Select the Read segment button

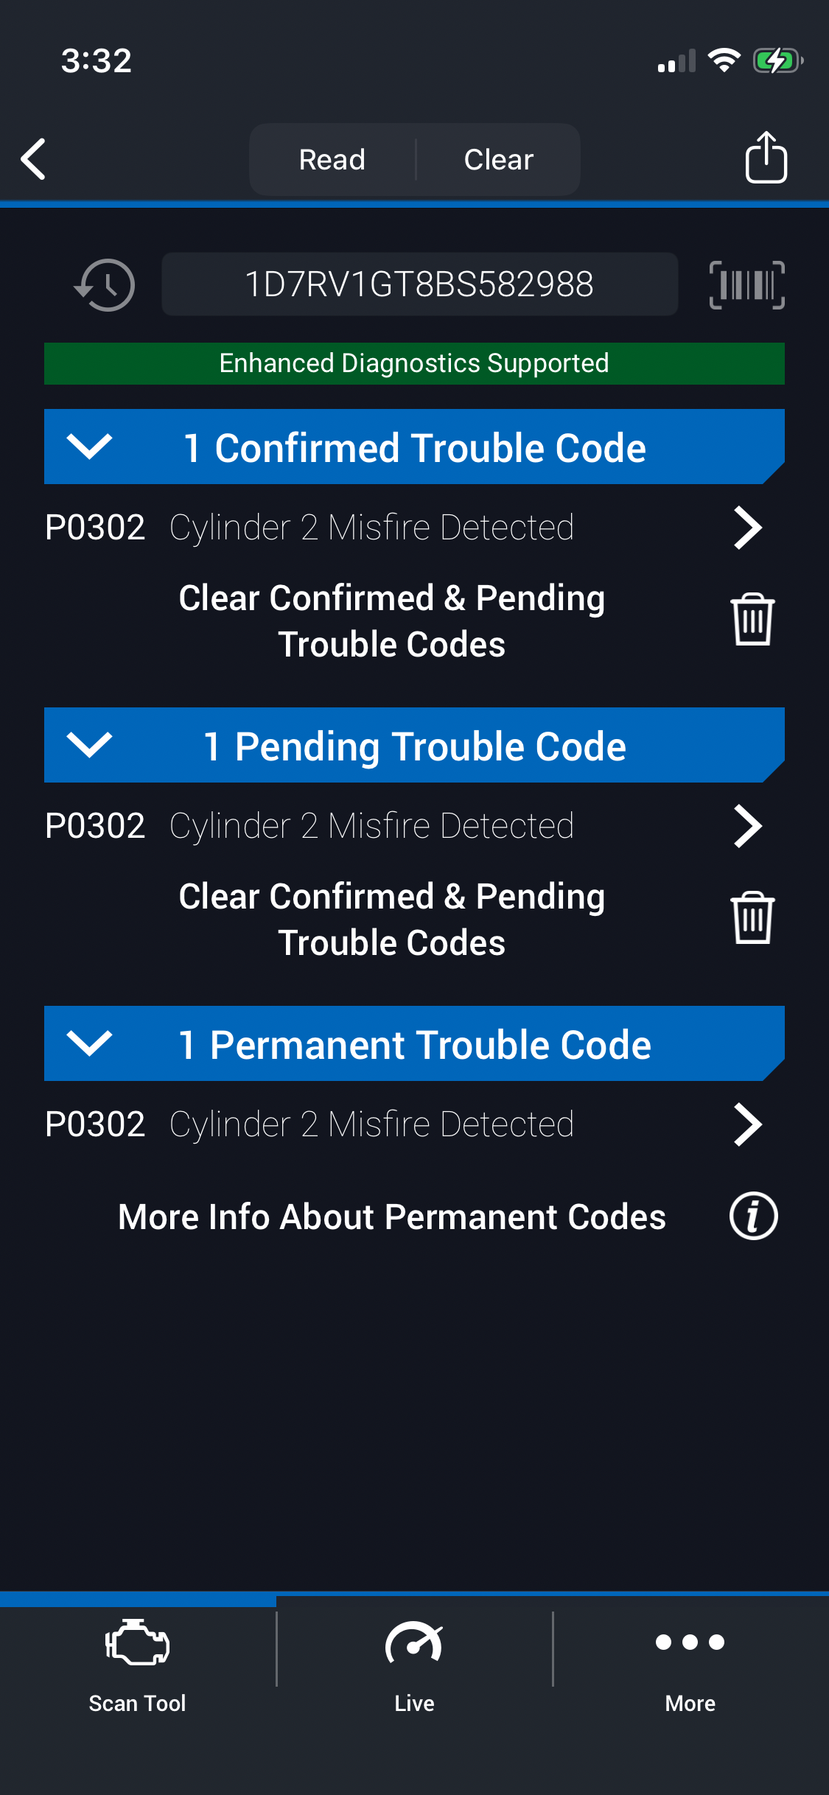pyautogui.click(x=332, y=159)
